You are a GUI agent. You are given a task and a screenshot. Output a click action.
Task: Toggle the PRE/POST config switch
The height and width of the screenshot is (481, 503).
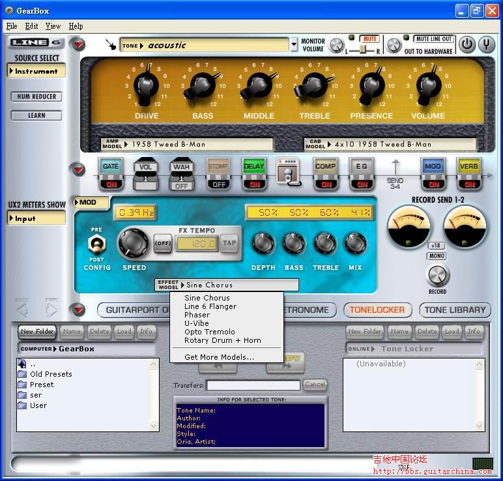click(96, 243)
